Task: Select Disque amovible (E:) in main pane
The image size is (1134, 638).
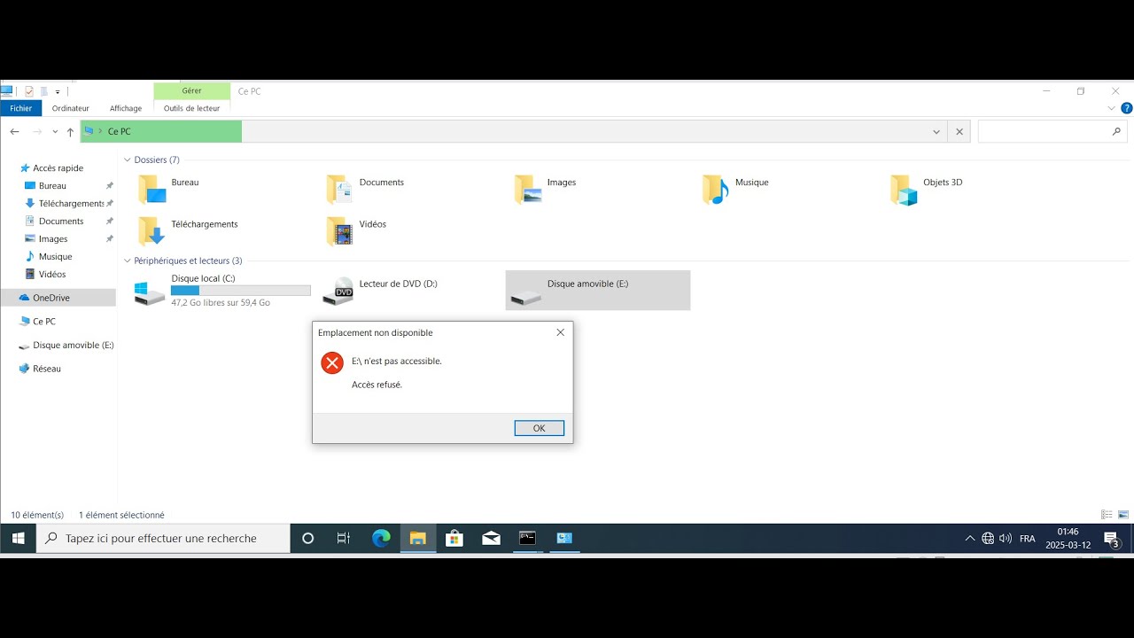Action: click(598, 291)
